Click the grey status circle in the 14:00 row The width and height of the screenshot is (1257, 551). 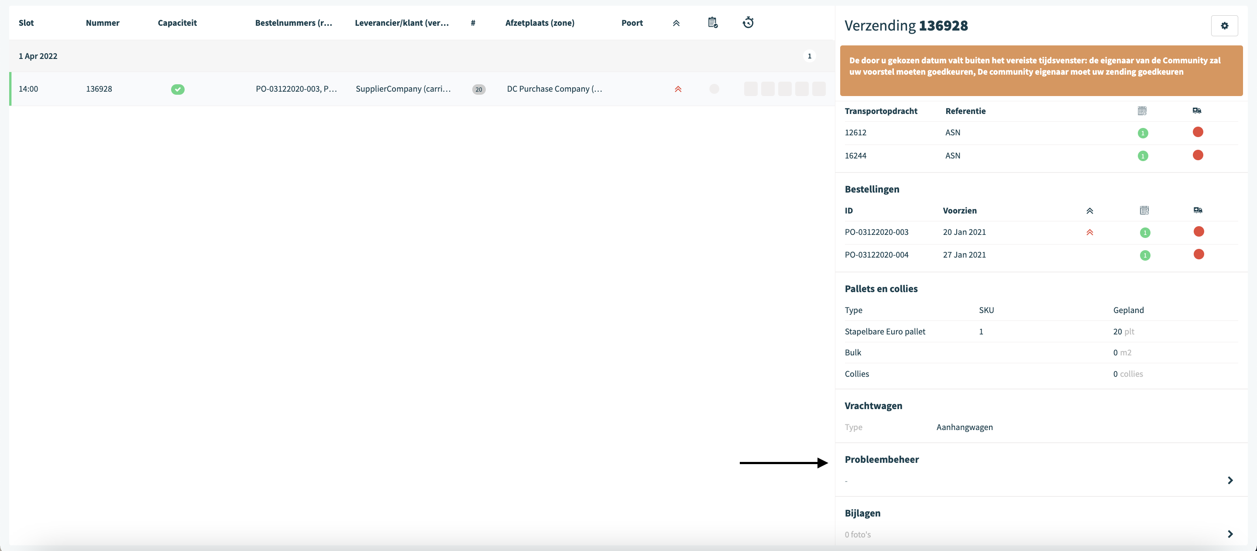point(714,89)
